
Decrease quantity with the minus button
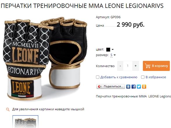click(x=120, y=66)
